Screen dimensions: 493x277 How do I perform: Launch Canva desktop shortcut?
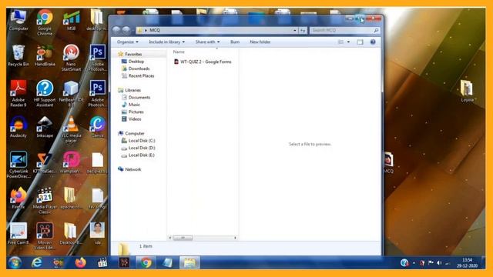pyautogui.click(x=98, y=127)
